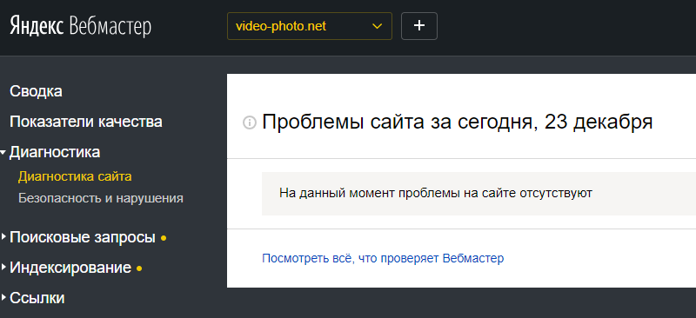The height and width of the screenshot is (318, 696).
Task: Click the Ссылки sidebar label
Action: 37,298
